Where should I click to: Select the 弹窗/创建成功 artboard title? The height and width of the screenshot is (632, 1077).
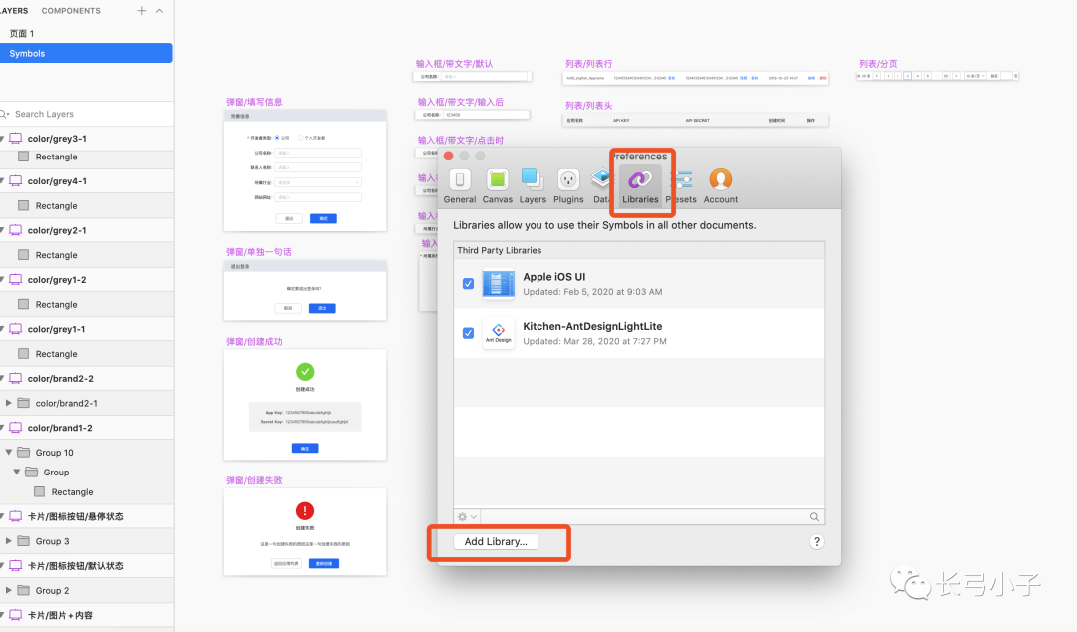(254, 341)
